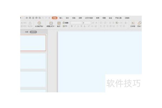The image size is (162, 108).
Task: Redo the last undone action
Action: [46, 18]
